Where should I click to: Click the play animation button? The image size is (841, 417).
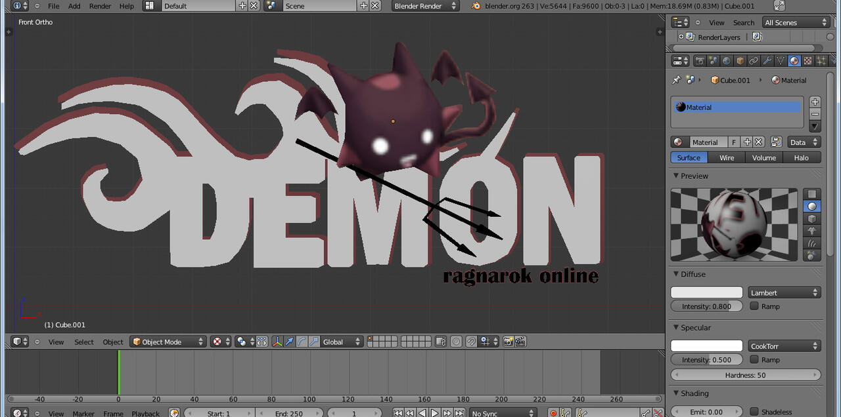point(434,412)
